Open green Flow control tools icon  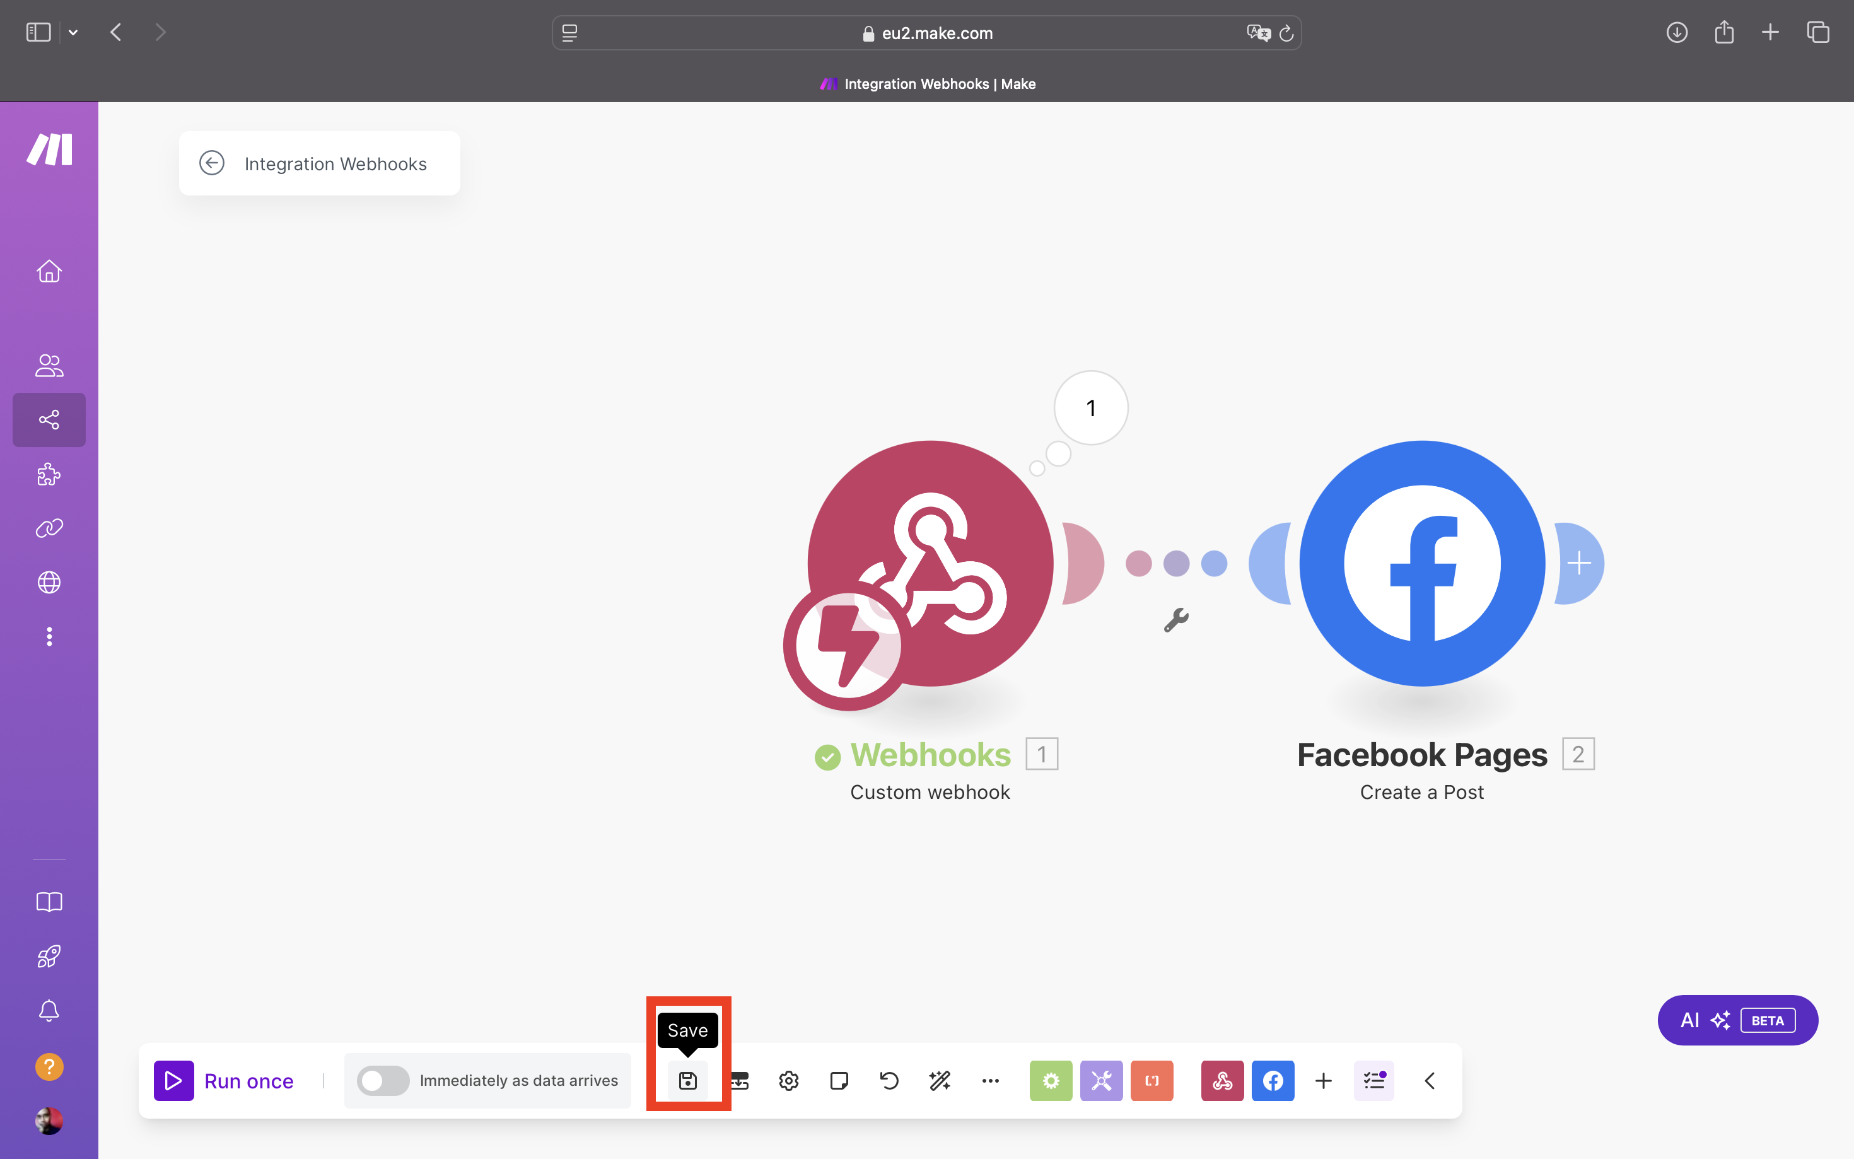pyautogui.click(x=1051, y=1081)
